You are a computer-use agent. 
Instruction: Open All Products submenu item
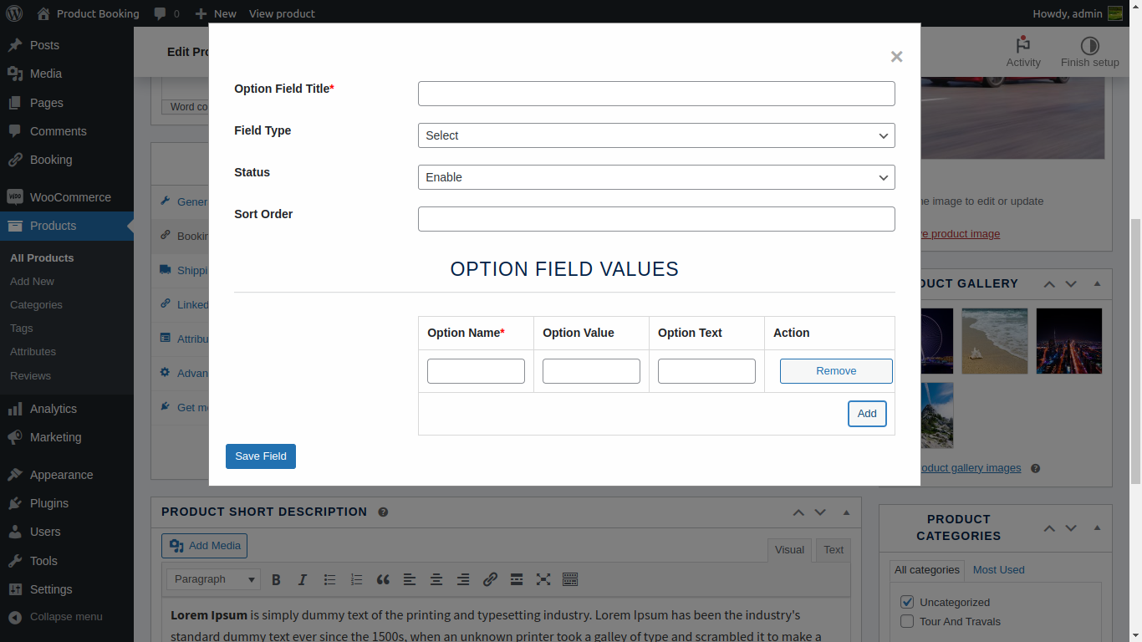pos(42,257)
